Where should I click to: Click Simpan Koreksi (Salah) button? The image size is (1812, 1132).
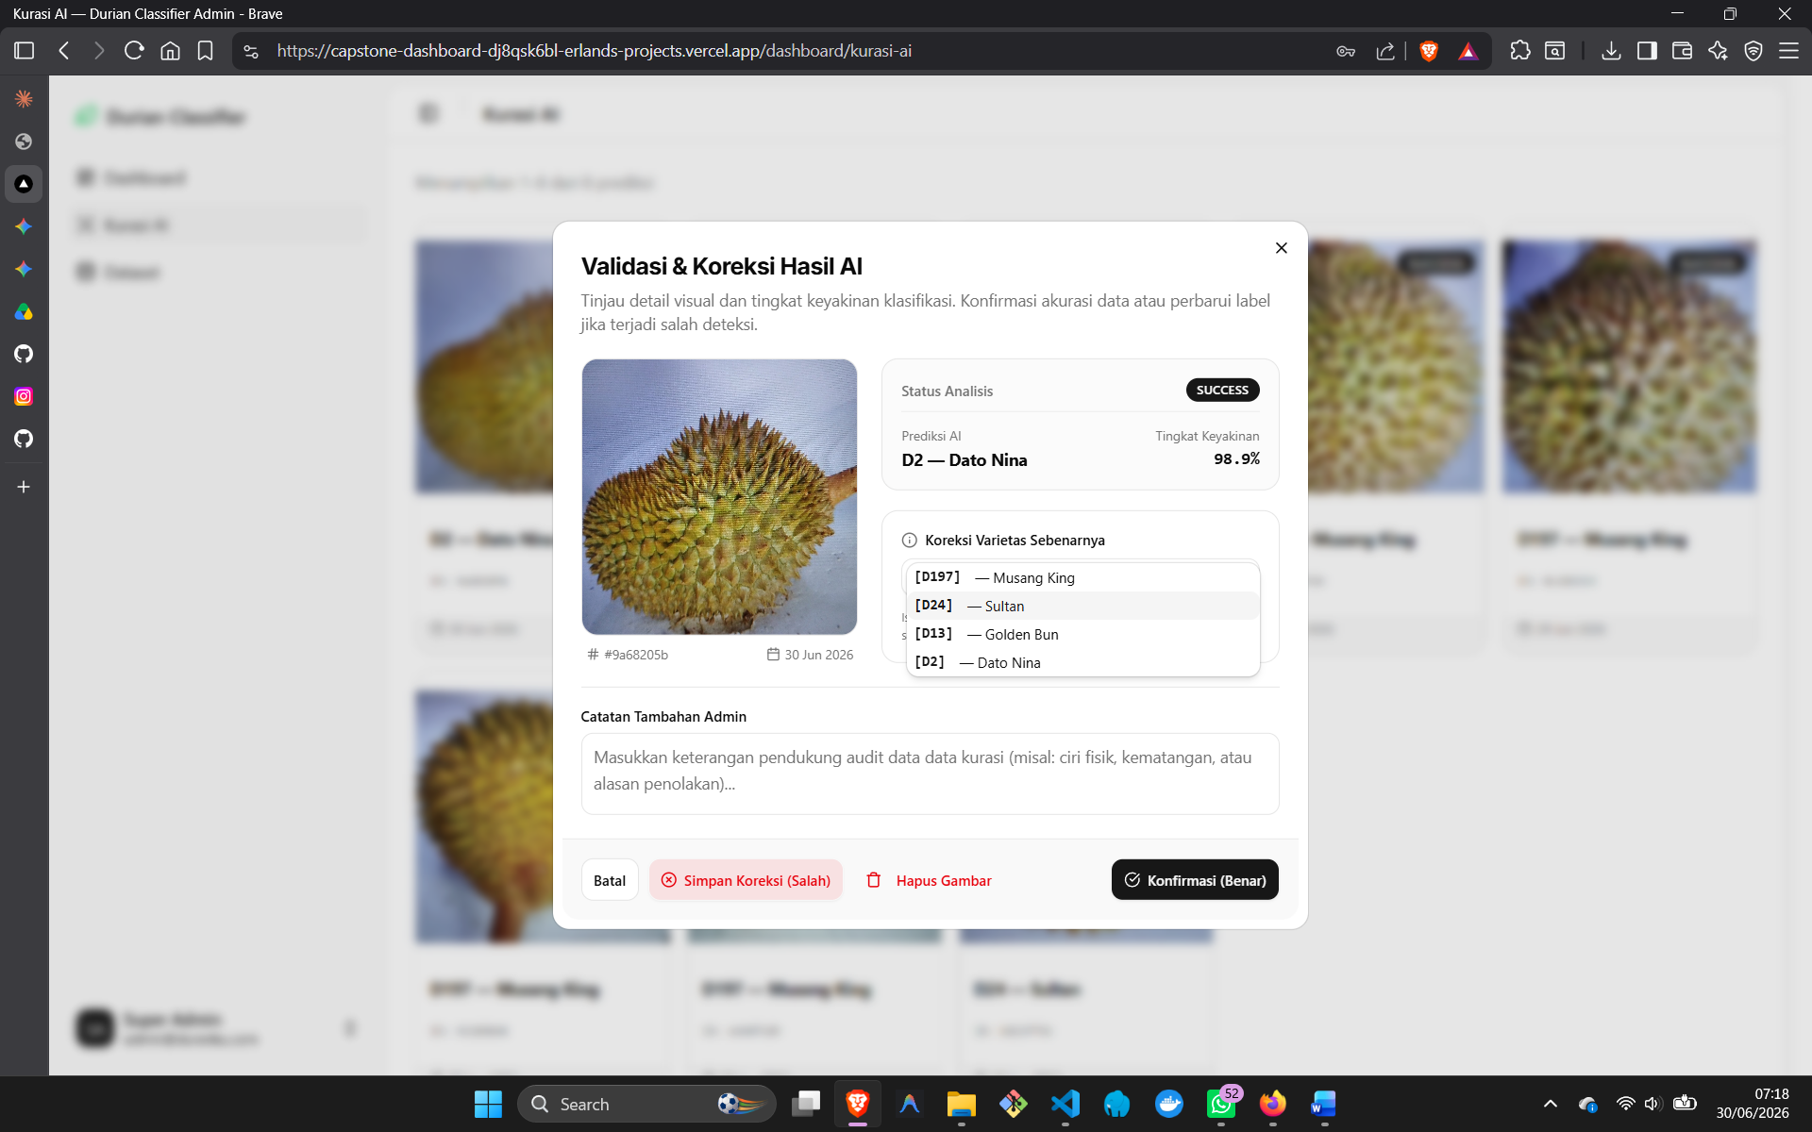pyautogui.click(x=746, y=880)
